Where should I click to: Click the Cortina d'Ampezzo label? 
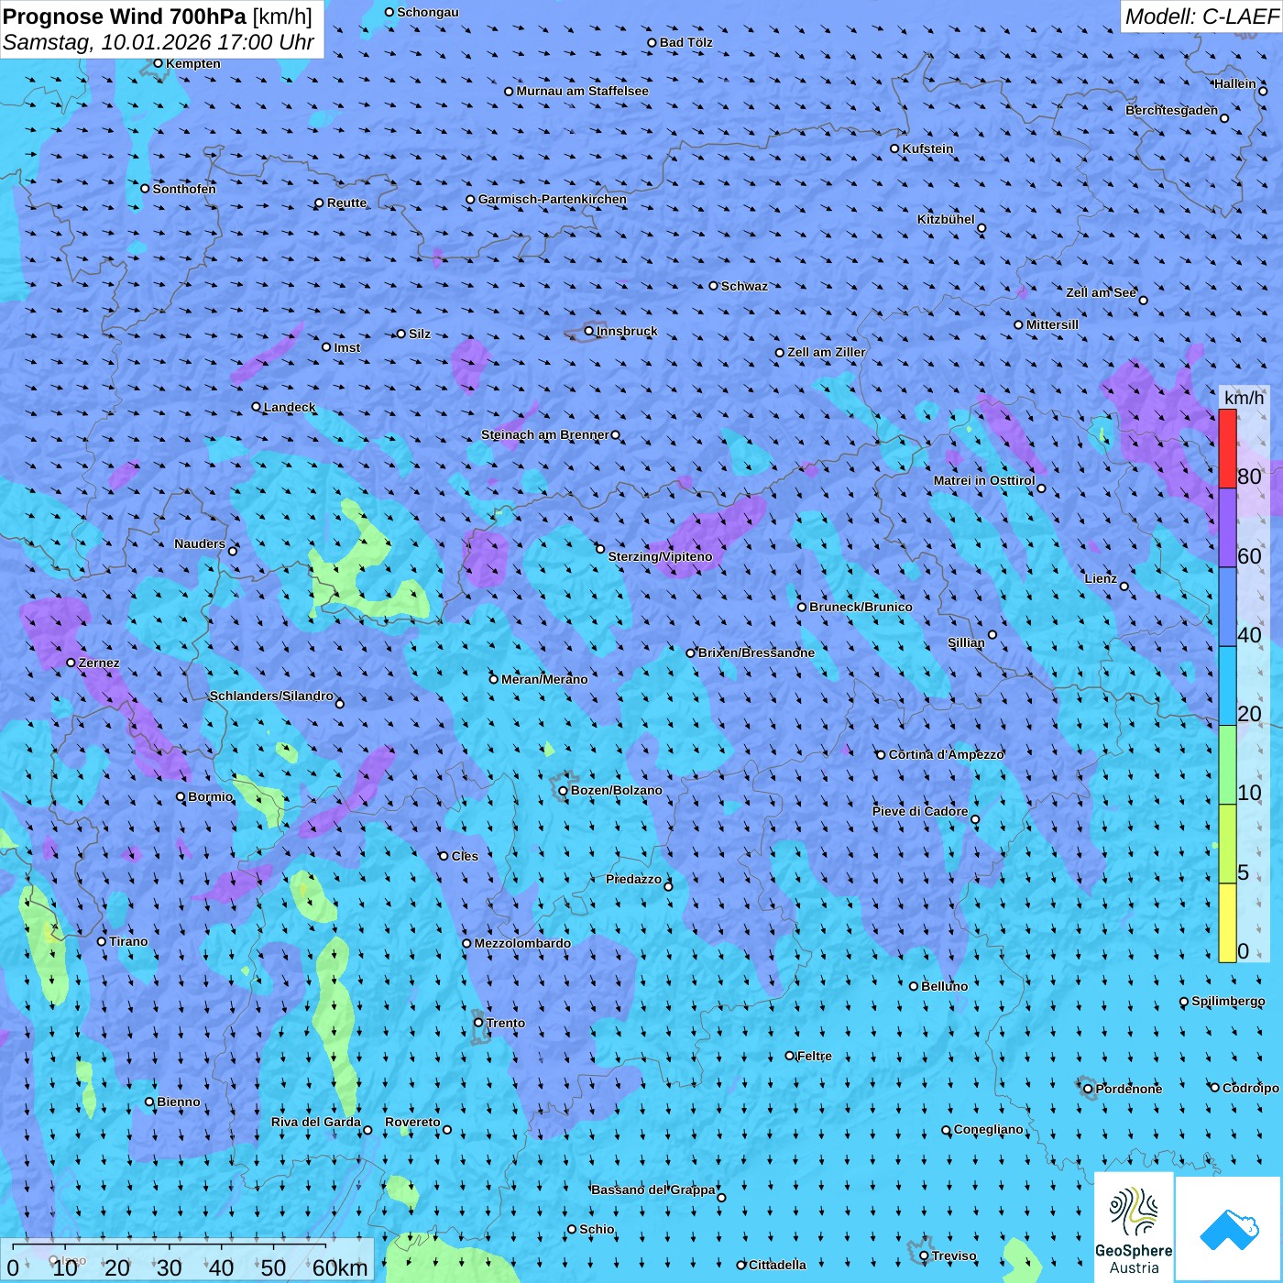(946, 754)
